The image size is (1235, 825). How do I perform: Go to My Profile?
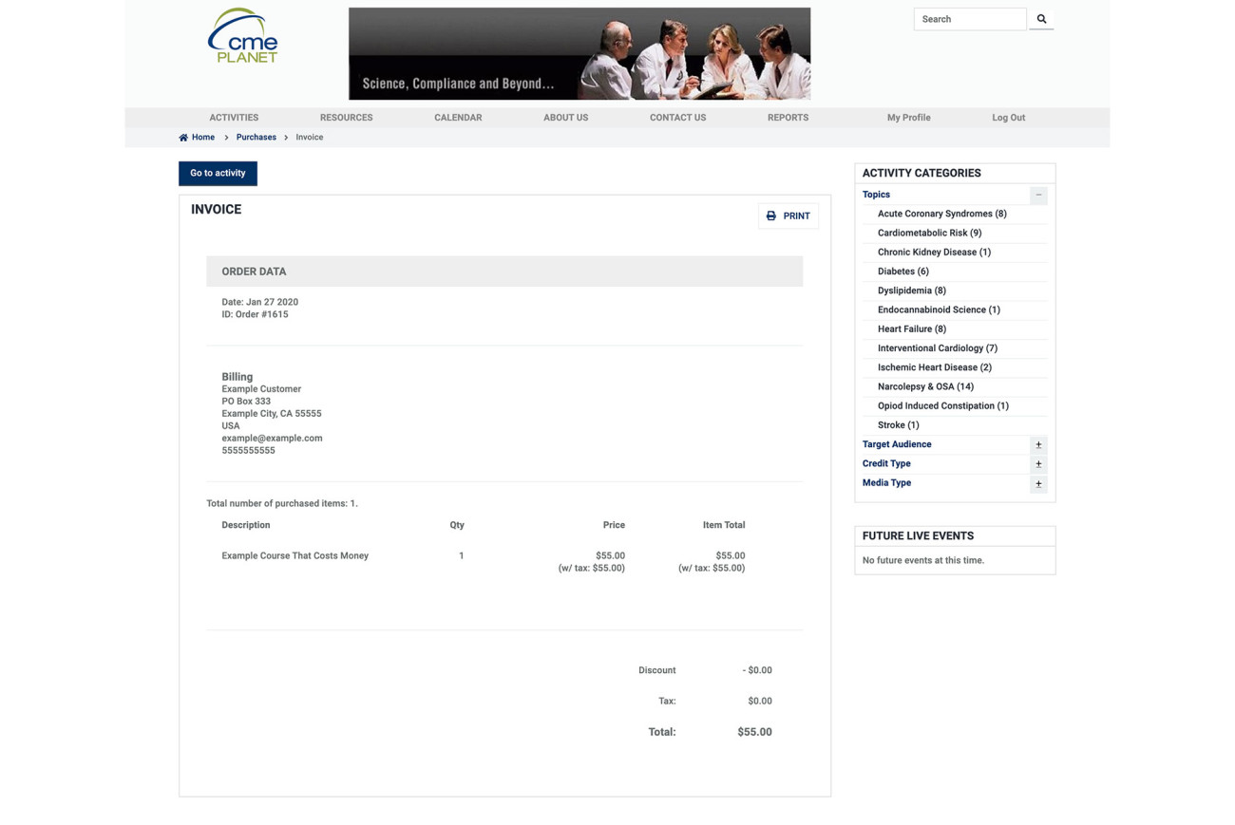(908, 118)
